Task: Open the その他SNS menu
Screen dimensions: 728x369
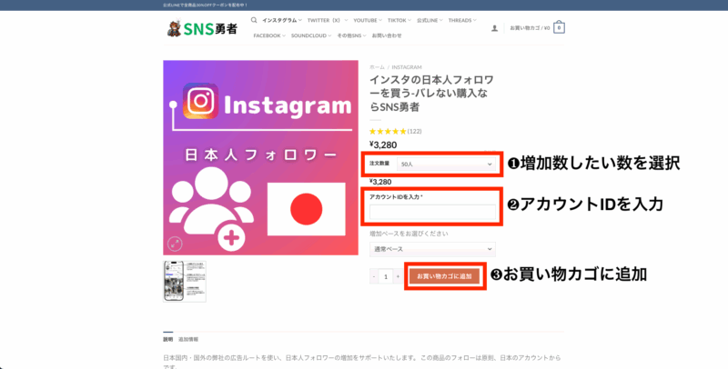Action: 351,35
